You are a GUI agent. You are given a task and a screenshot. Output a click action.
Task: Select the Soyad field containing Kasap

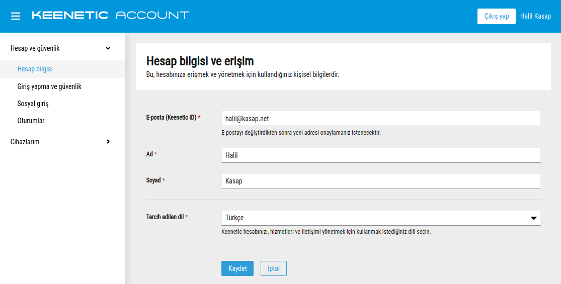(x=380, y=181)
